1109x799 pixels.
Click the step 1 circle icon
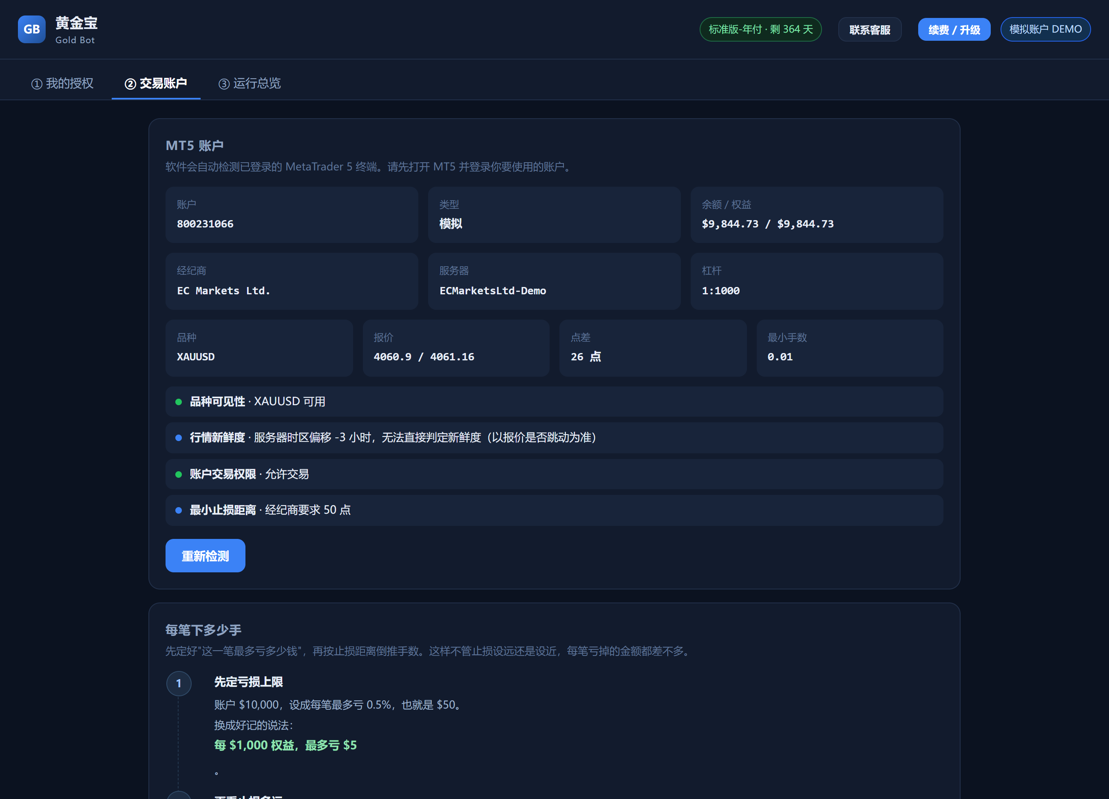[x=179, y=683]
